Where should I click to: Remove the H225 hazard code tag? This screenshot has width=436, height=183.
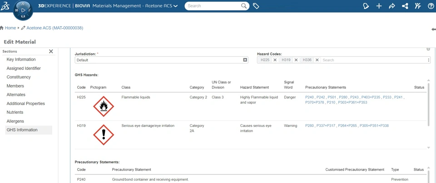tap(275, 60)
